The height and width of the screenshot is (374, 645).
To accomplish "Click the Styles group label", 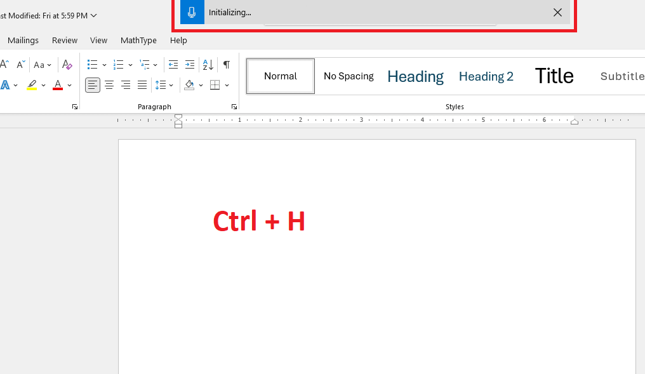I will point(455,107).
